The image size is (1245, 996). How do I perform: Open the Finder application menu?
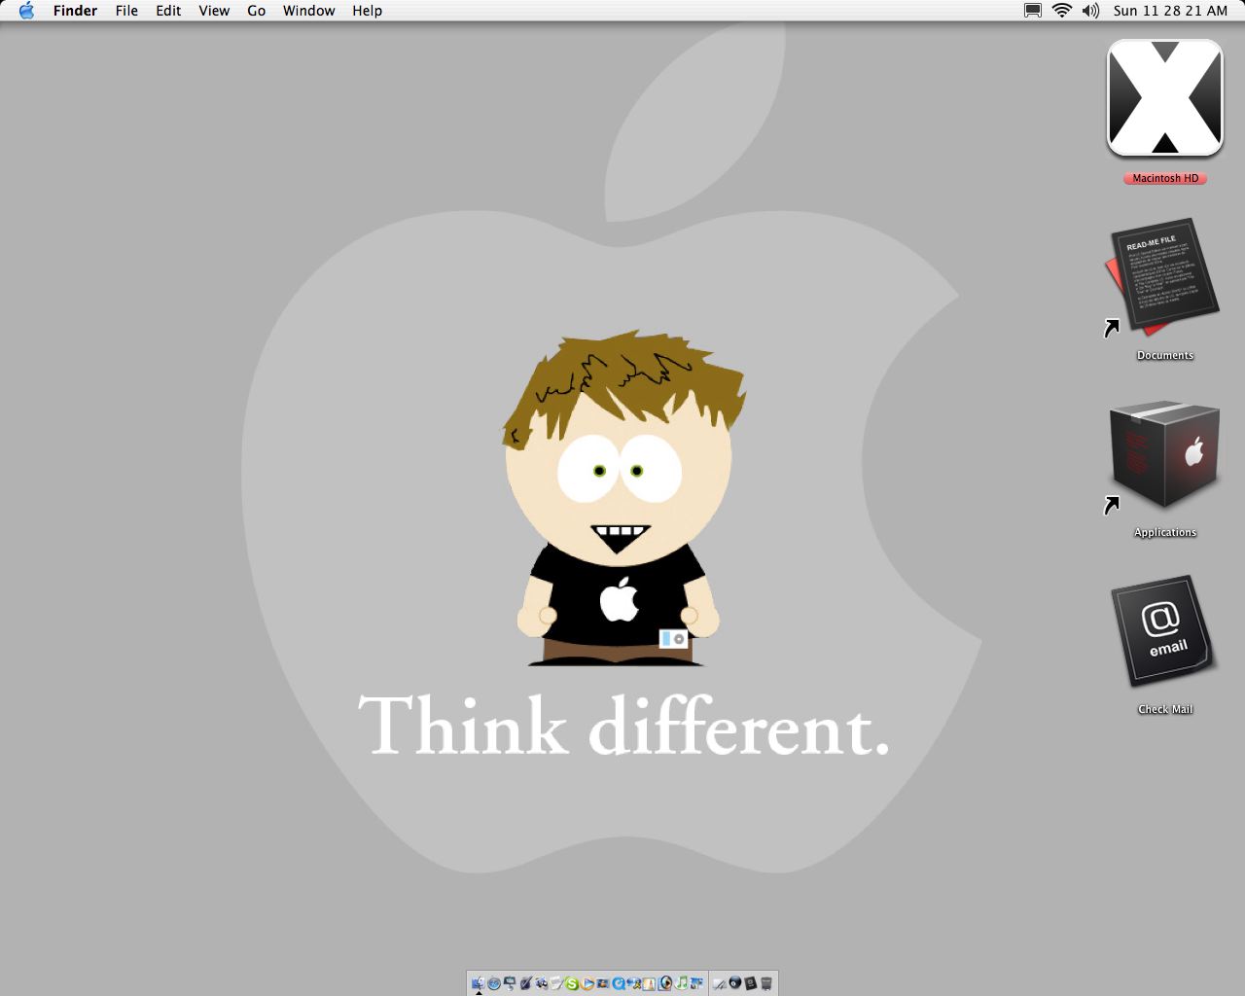click(x=75, y=11)
